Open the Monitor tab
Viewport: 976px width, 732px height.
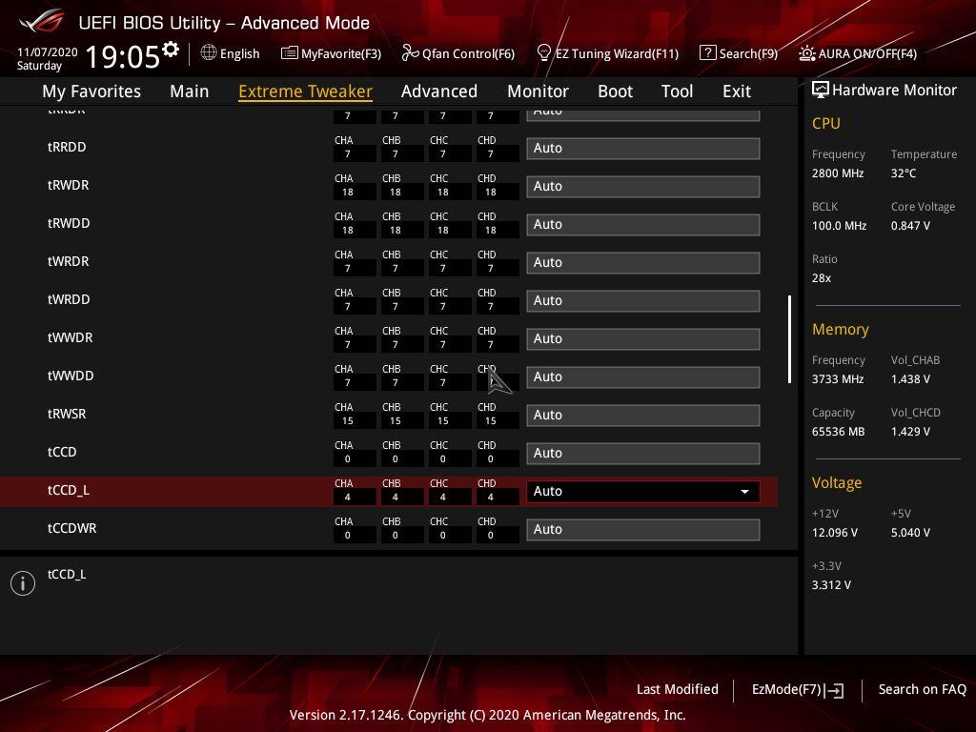pyautogui.click(x=538, y=91)
